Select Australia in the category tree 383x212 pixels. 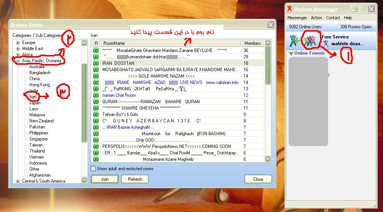pyautogui.click(x=37, y=67)
